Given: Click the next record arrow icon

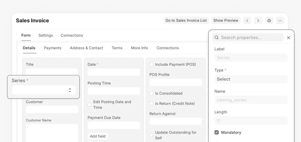Looking at the screenshot, I should [x=258, y=20].
